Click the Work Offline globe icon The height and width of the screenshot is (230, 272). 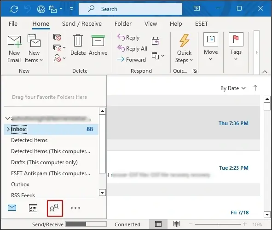tap(41, 9)
